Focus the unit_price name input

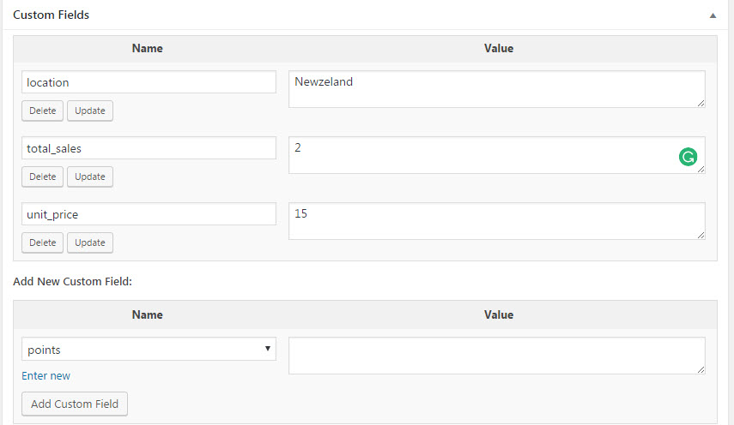pos(149,214)
